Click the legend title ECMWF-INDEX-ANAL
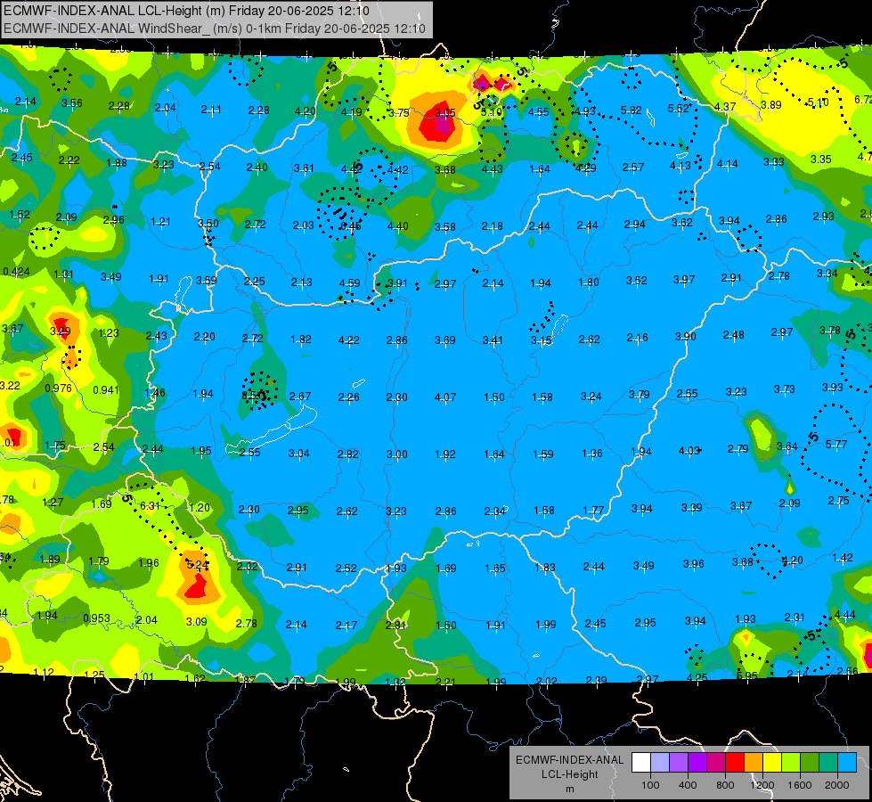 click(569, 760)
